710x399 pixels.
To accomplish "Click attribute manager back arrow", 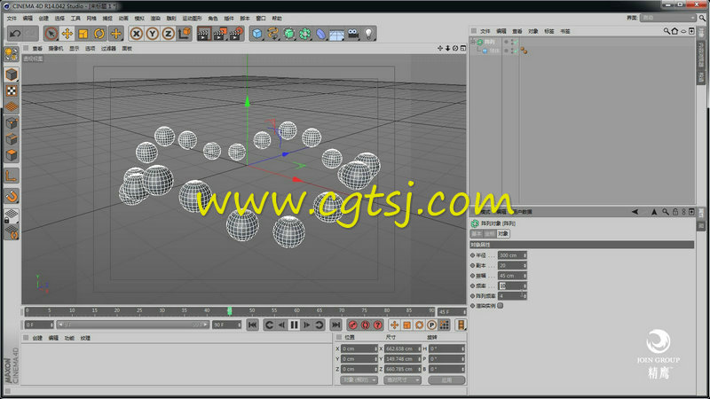I will tap(635, 212).
